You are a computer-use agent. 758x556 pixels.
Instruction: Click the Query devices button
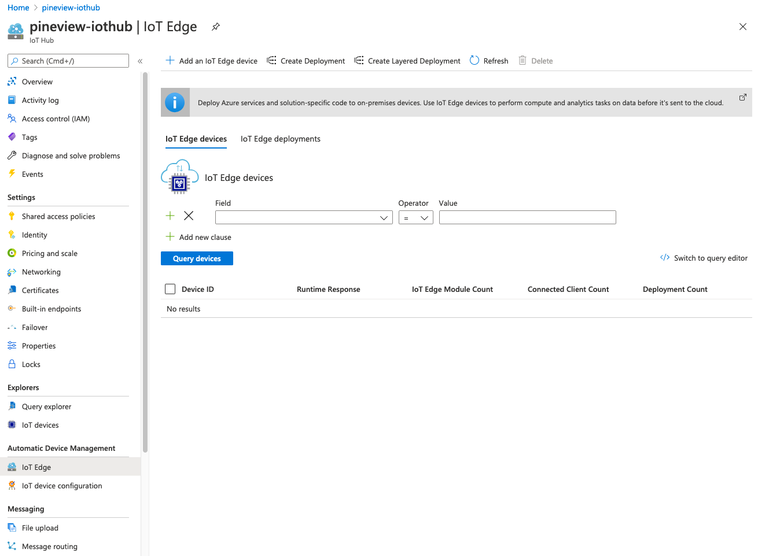[197, 258]
